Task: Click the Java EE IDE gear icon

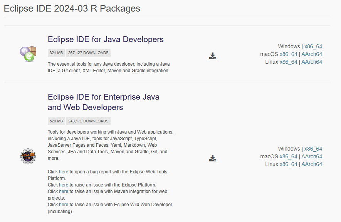Action: coord(28,156)
